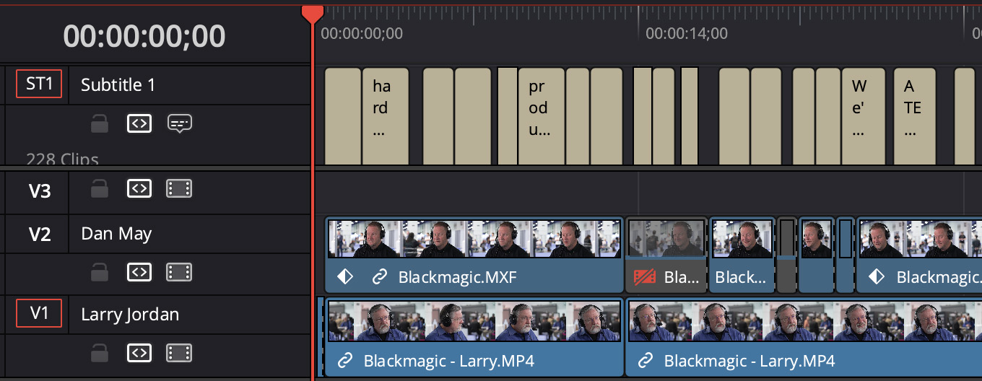The image size is (982, 381).
Task: Toggle auto track selector on Larry Jordan track
Action: click(x=139, y=353)
